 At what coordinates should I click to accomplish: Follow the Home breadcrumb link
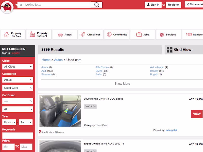click(x=46, y=60)
